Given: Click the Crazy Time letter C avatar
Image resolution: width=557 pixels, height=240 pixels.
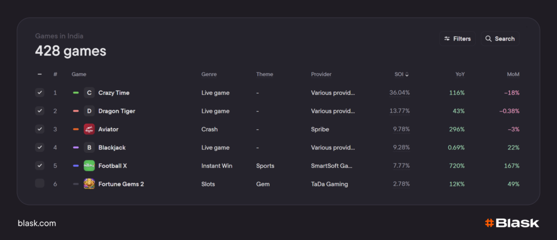Looking at the screenshot, I should 89,93.
